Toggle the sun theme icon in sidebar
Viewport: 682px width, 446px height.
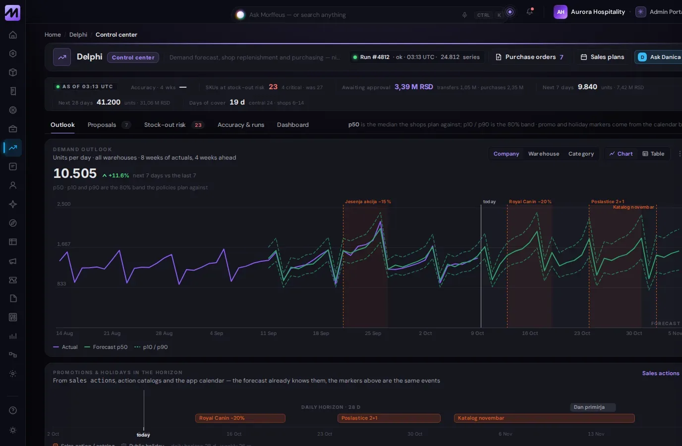coord(13,430)
